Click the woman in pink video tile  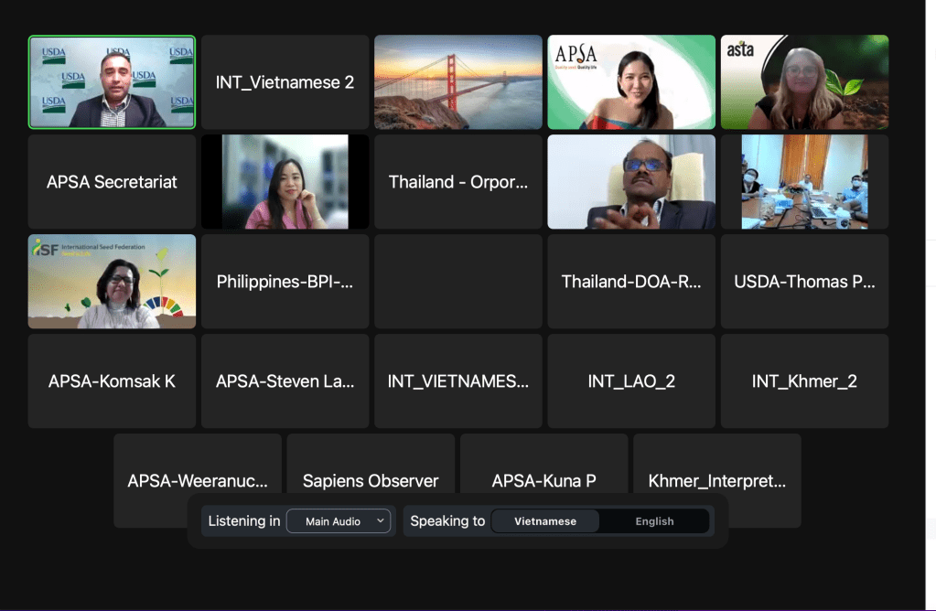pos(285,182)
